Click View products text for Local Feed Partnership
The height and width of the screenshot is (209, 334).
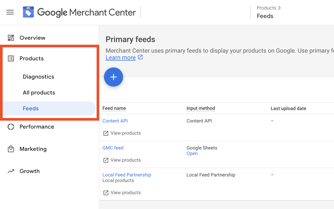[x=126, y=193]
